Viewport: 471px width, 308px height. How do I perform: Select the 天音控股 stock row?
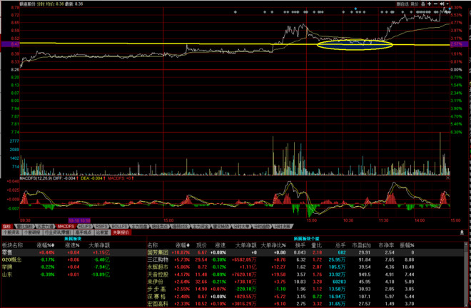coord(305,274)
